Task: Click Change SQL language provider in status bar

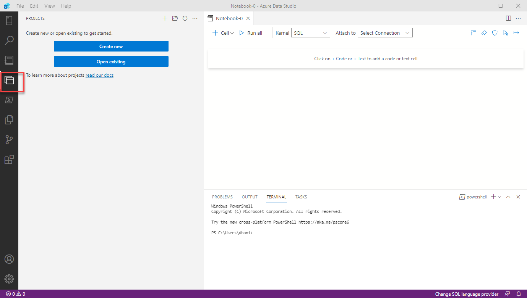Action: tap(467, 294)
